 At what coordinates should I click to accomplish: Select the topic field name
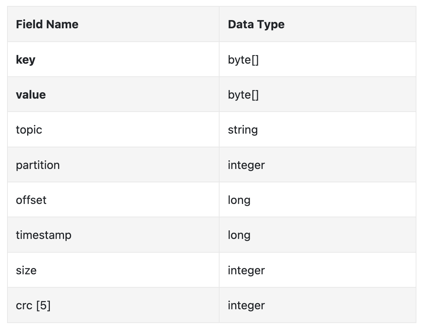pyautogui.click(x=29, y=130)
